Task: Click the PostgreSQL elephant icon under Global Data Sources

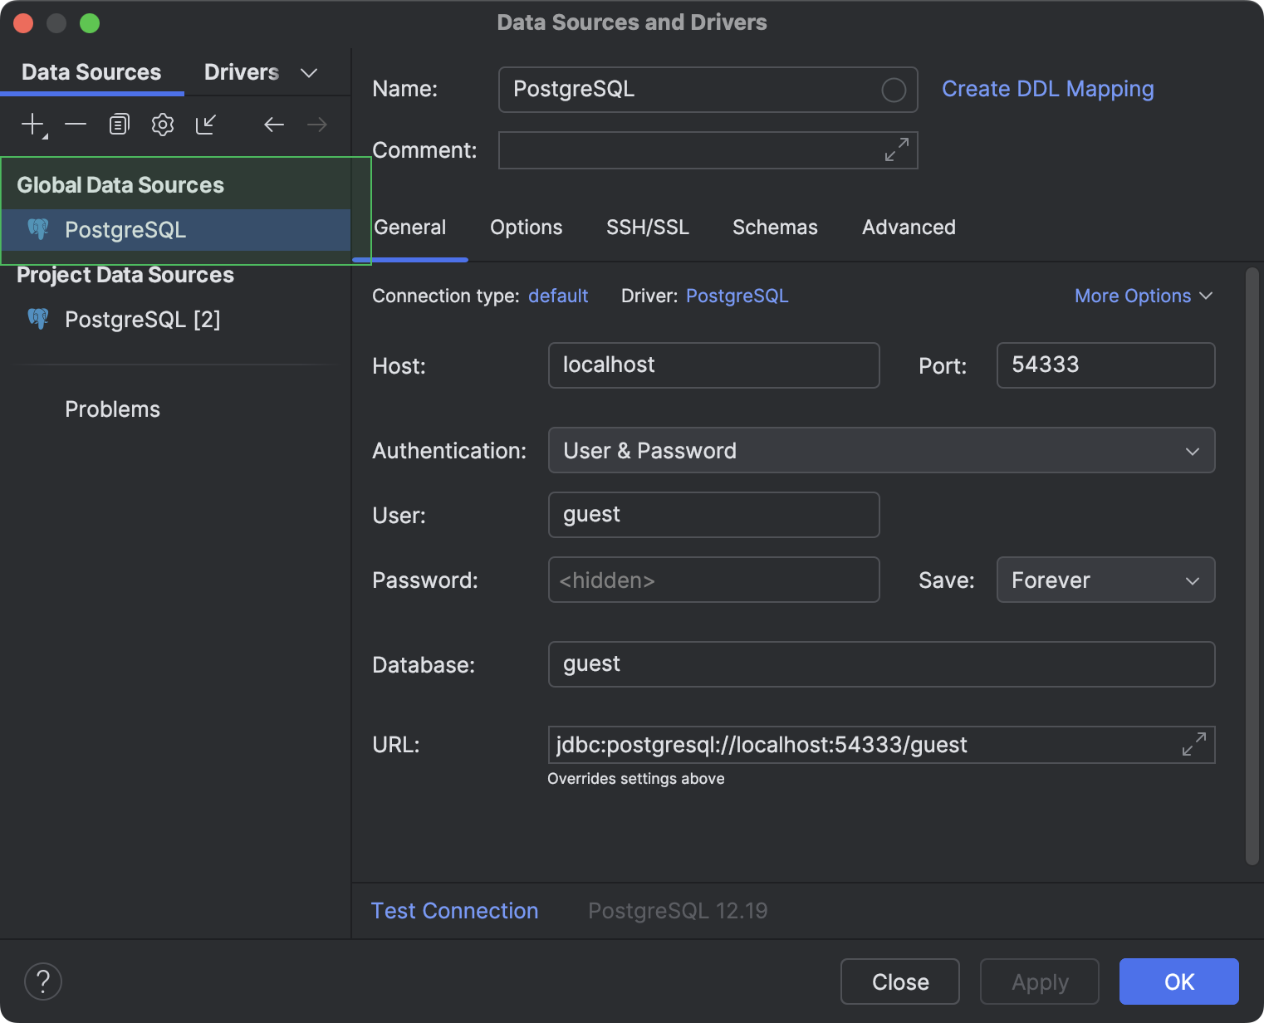Action: [x=37, y=230]
